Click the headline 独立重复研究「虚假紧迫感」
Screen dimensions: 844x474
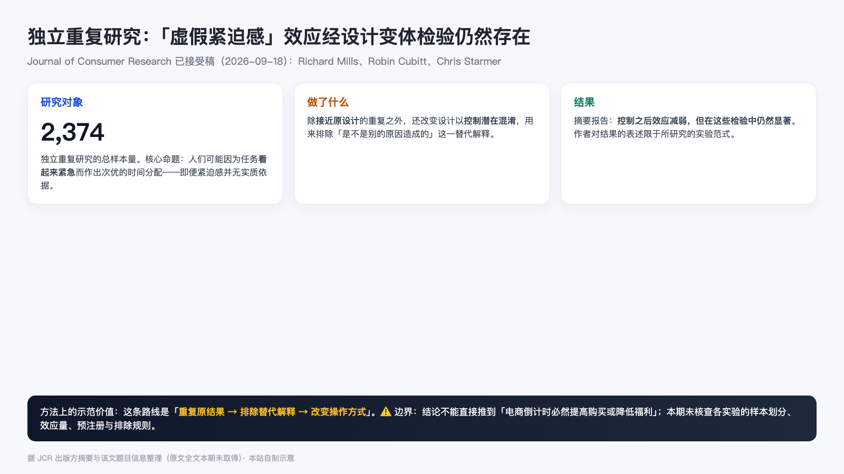point(279,37)
